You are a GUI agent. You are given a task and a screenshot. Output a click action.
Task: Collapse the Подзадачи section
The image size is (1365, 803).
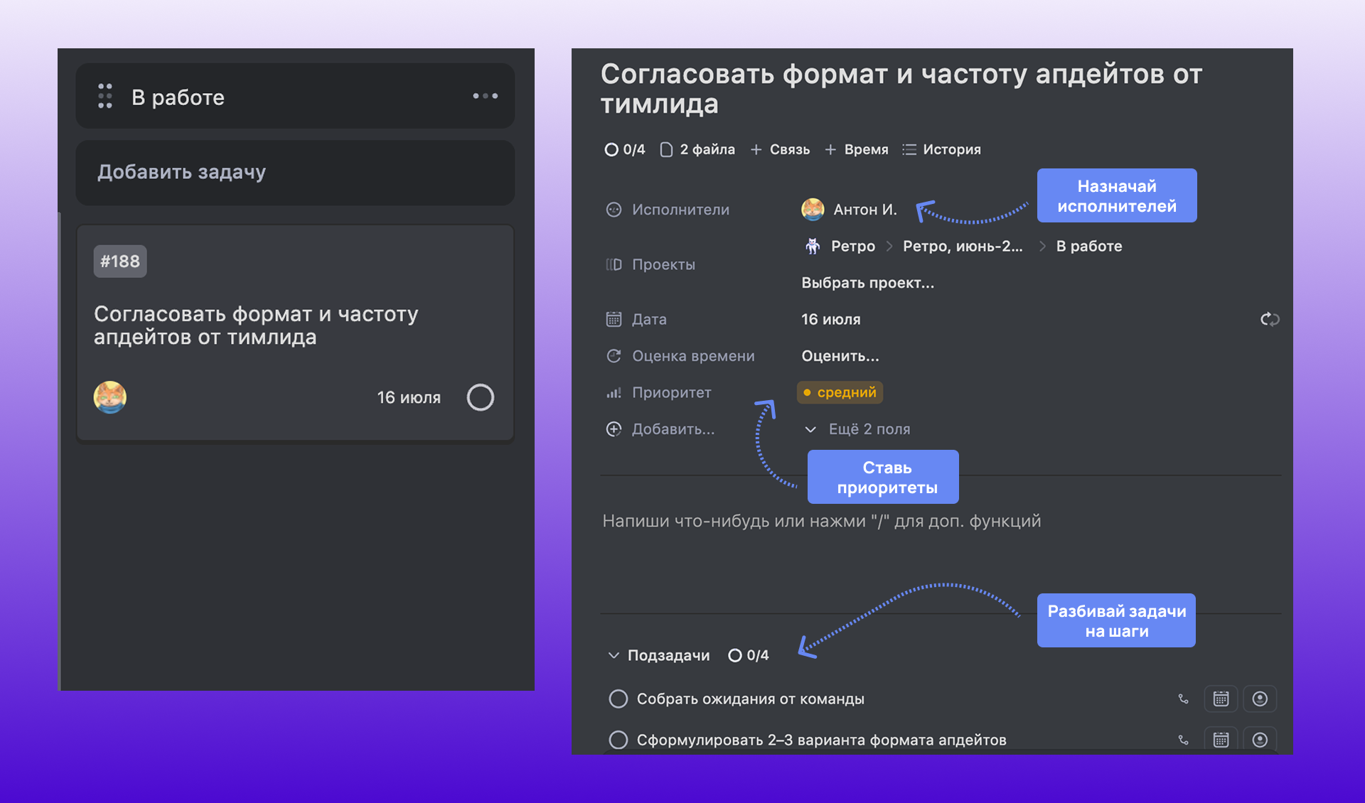614,654
